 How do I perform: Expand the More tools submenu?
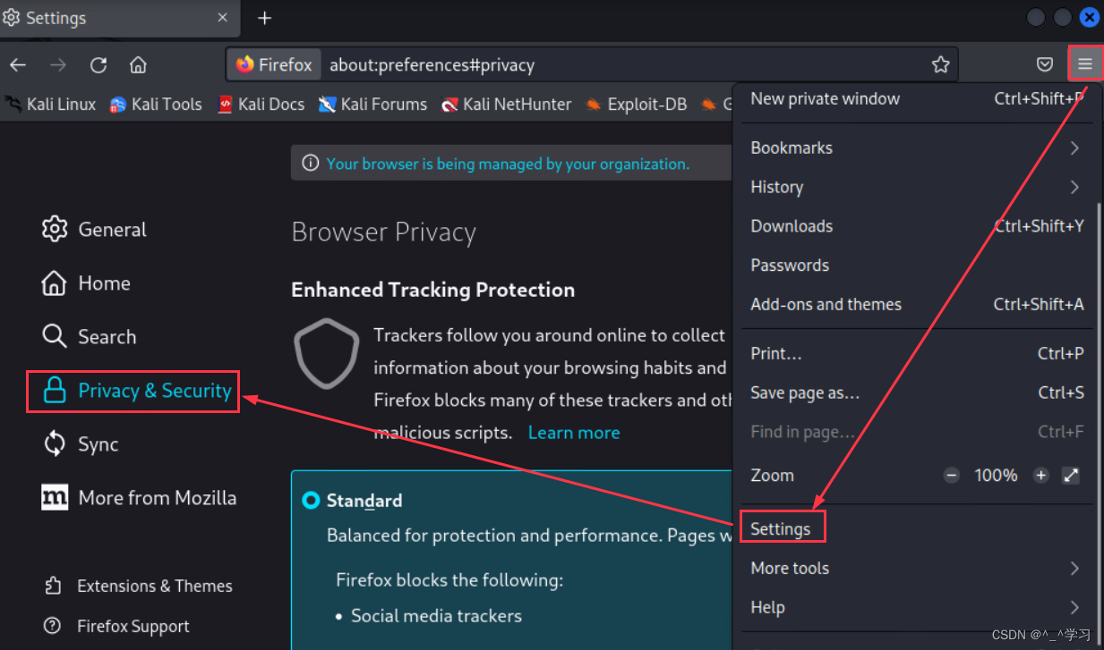[915, 568]
